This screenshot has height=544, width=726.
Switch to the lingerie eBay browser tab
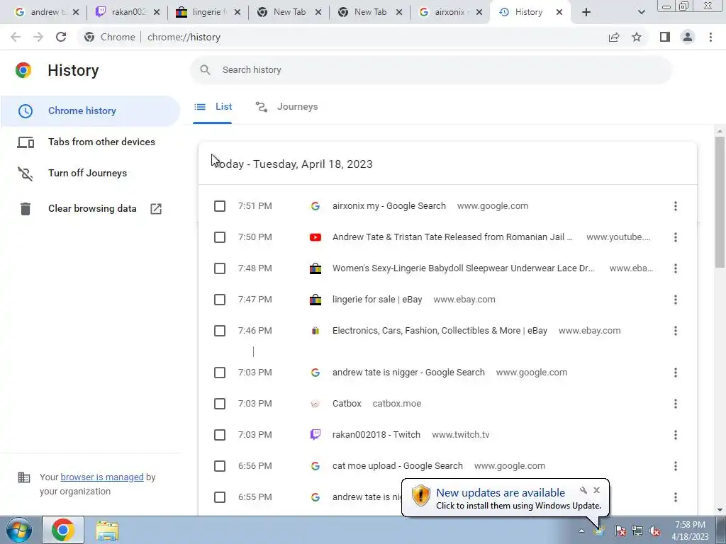click(208, 13)
